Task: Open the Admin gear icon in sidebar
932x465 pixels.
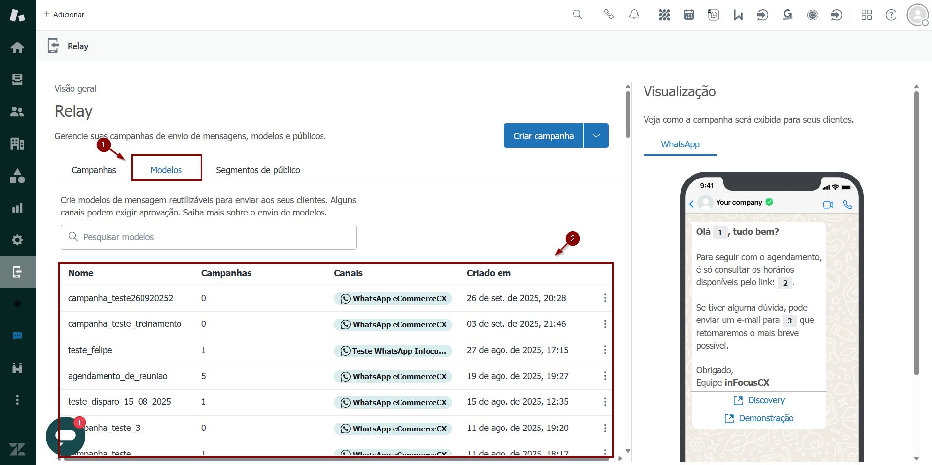Action: (x=17, y=240)
